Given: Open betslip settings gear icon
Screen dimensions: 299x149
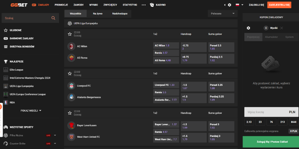Looking at the screenshot, I should (x=248, y=28).
